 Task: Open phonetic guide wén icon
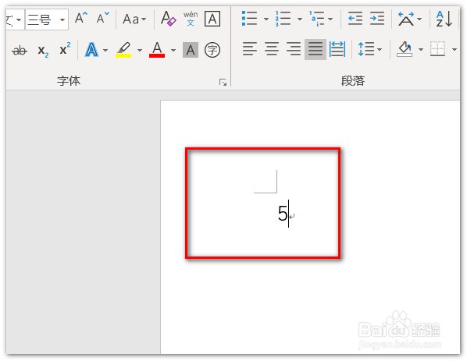point(191,19)
